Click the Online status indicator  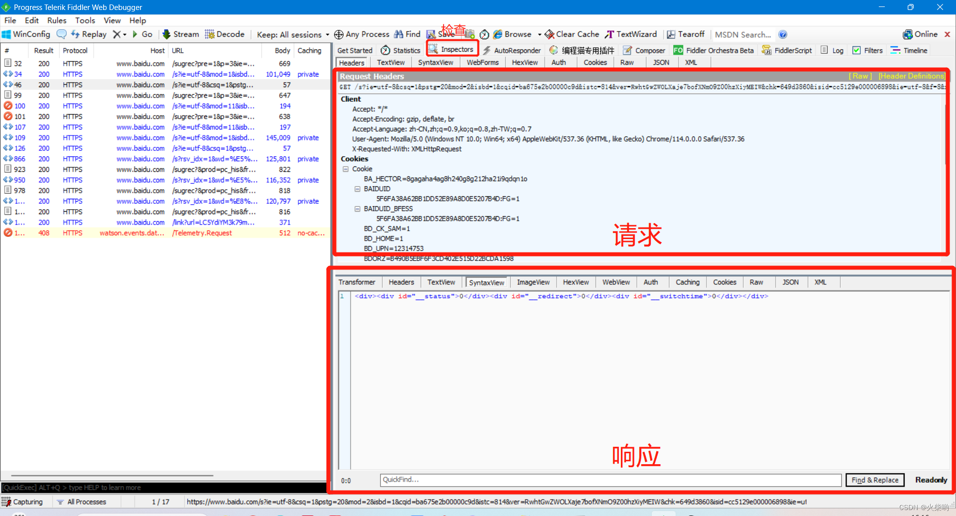coord(920,34)
